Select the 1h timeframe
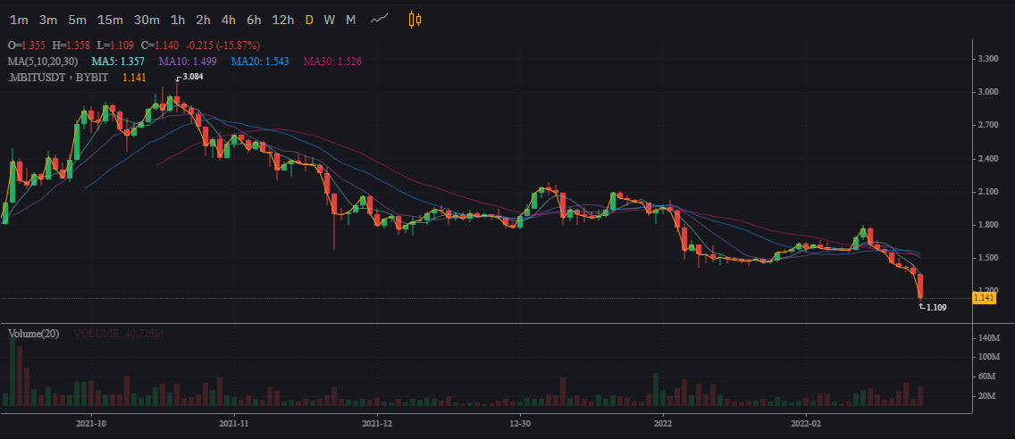The height and width of the screenshot is (439, 1015). pos(178,20)
